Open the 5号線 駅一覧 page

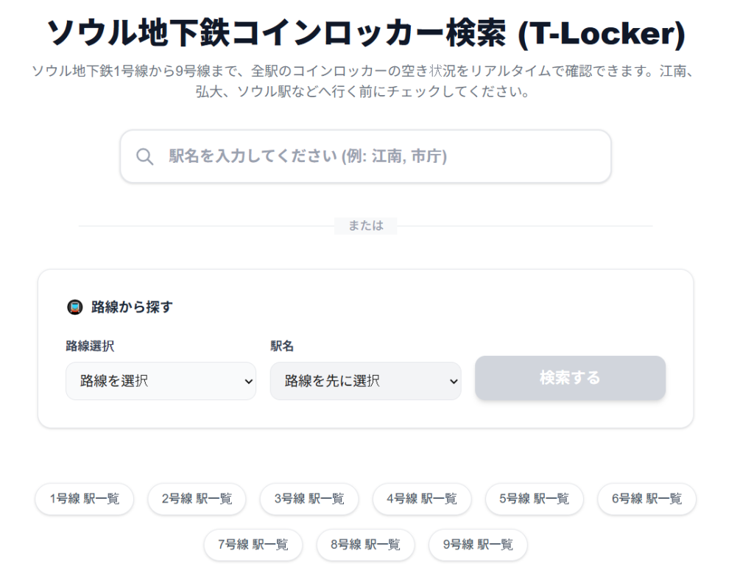534,499
